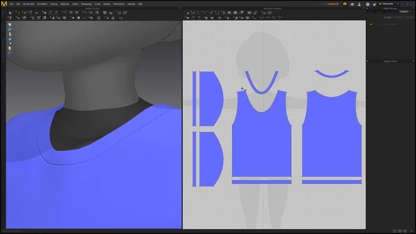Open the Retopology menu
This screenshot has height=234, width=416.
point(86,4)
